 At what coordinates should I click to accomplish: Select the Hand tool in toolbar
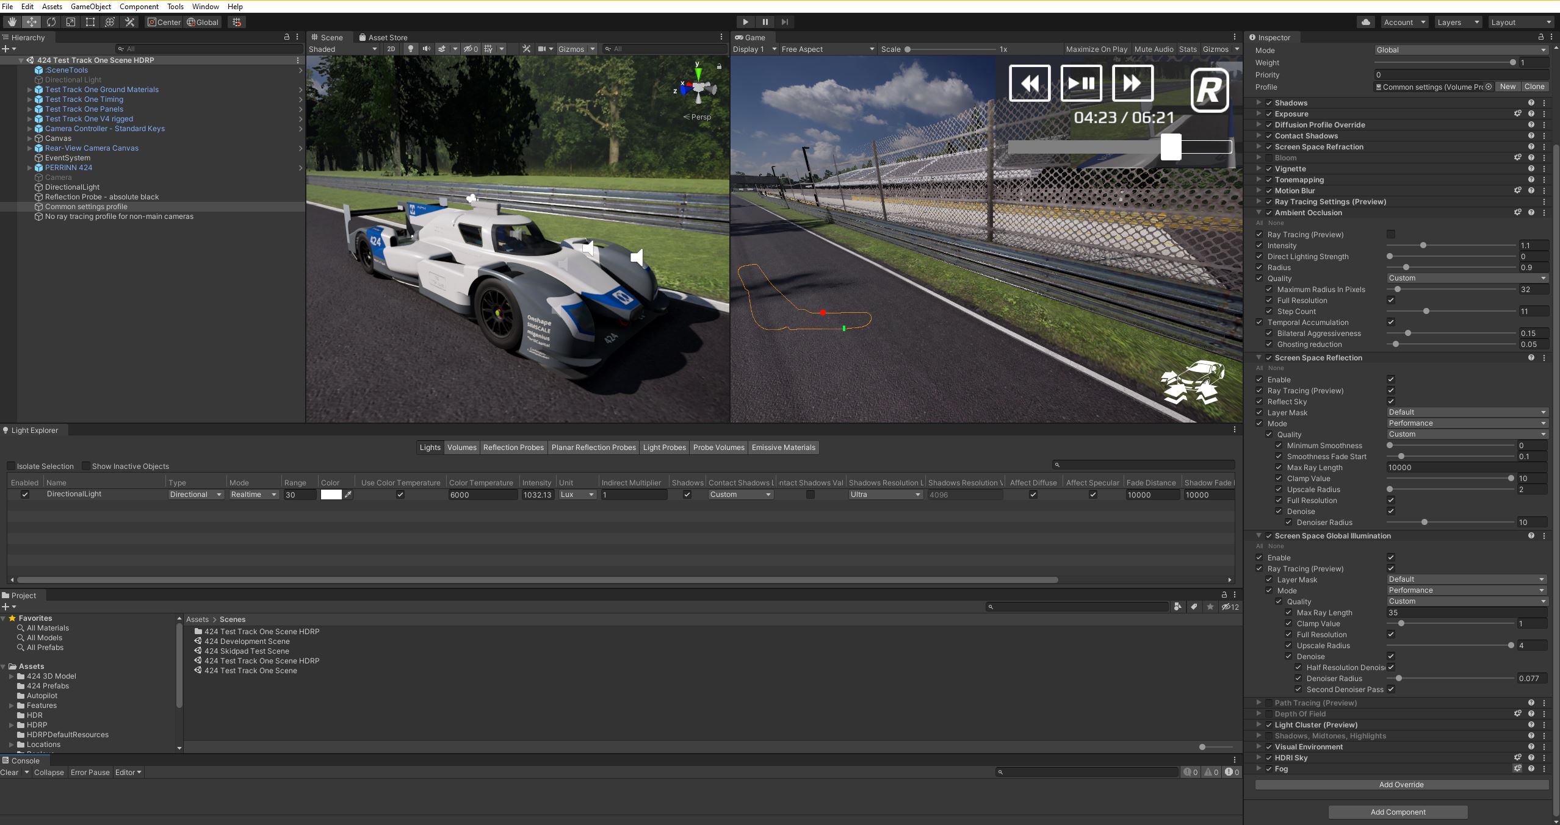(12, 22)
